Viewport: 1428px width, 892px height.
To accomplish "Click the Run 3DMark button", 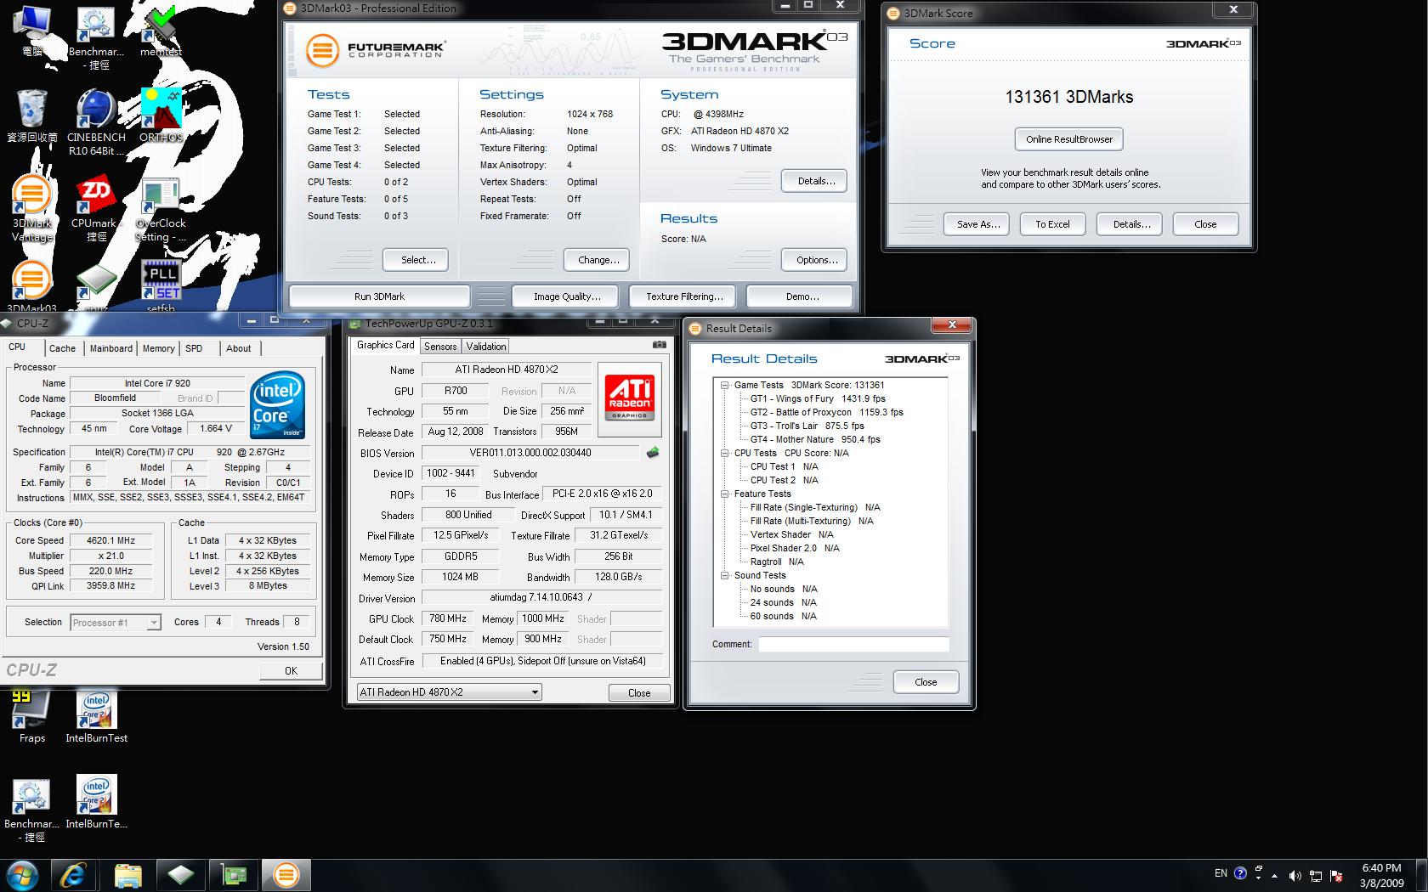I will [x=379, y=296].
